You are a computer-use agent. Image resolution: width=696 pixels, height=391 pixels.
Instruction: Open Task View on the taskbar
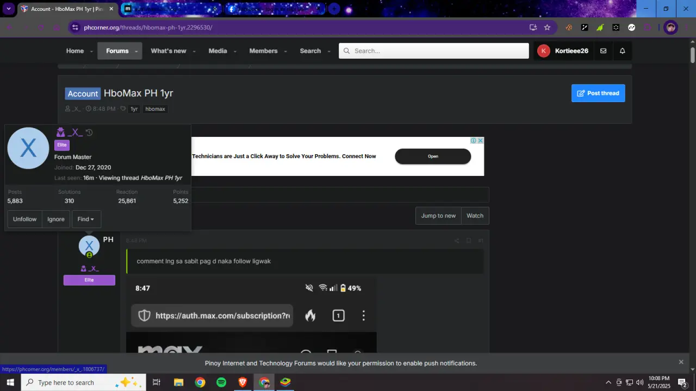(x=157, y=382)
